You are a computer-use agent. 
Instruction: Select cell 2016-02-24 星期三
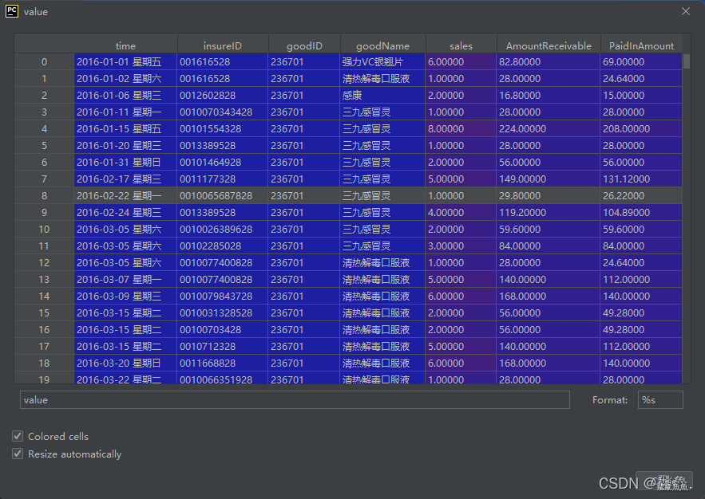click(125, 213)
